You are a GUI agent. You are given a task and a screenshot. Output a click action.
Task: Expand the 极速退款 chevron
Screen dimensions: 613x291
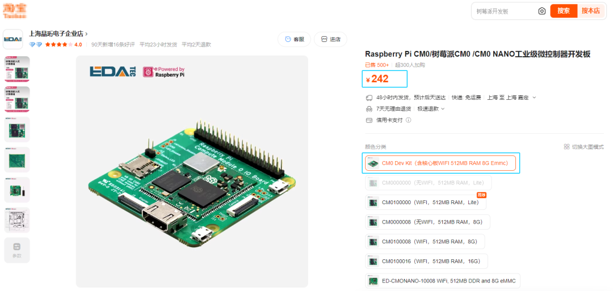point(443,108)
